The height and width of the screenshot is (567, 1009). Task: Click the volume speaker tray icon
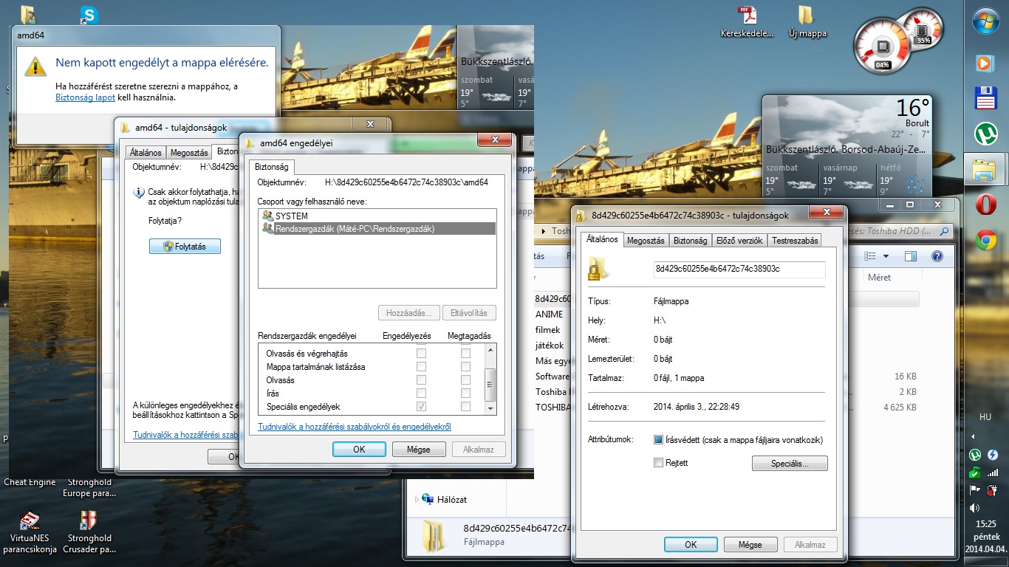[975, 507]
